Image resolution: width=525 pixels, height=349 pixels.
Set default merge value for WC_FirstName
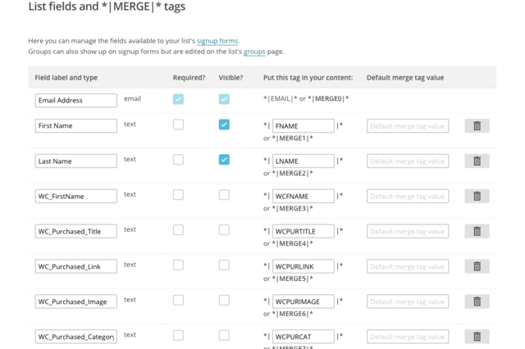click(408, 197)
